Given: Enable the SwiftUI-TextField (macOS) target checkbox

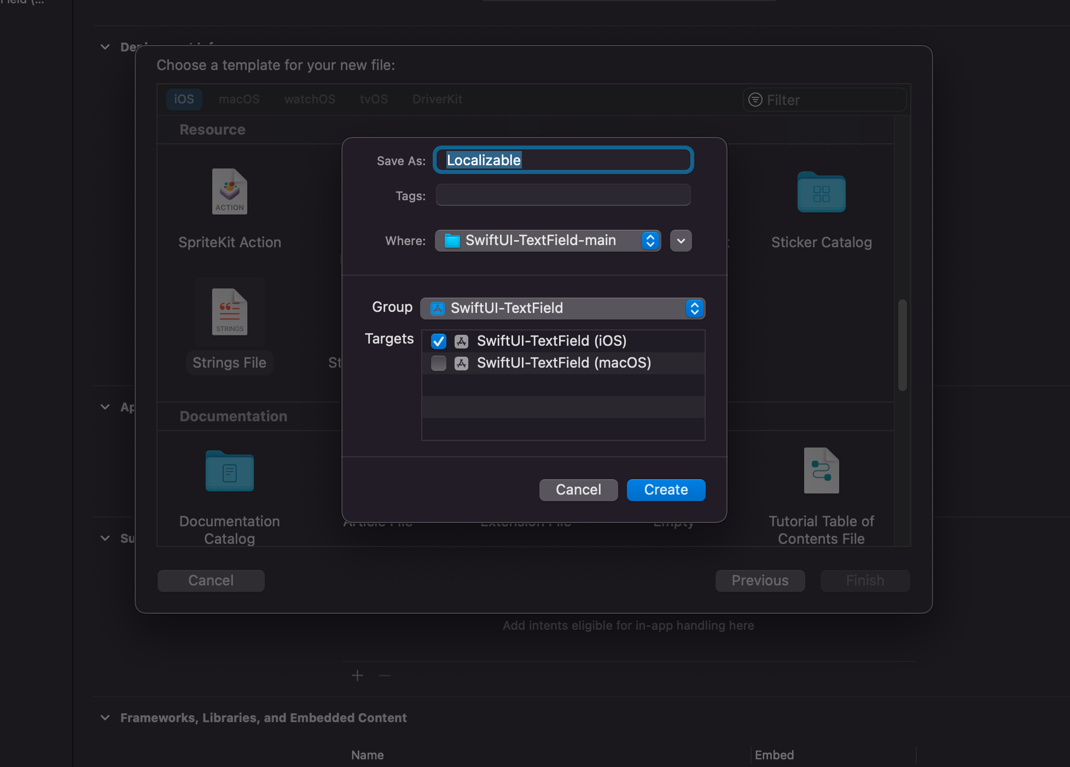Looking at the screenshot, I should pos(439,363).
